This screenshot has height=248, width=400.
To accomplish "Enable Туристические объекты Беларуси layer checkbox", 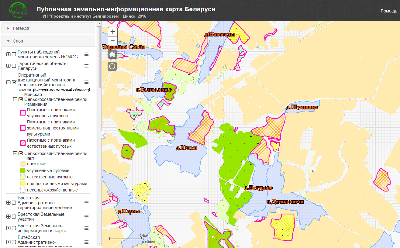I will (x=14, y=66).
